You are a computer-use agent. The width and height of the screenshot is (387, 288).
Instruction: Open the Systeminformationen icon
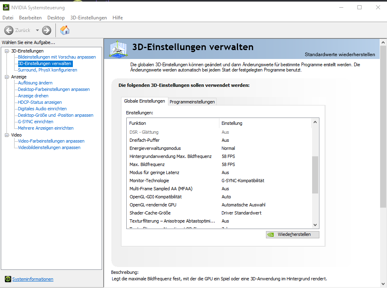(x=8, y=279)
